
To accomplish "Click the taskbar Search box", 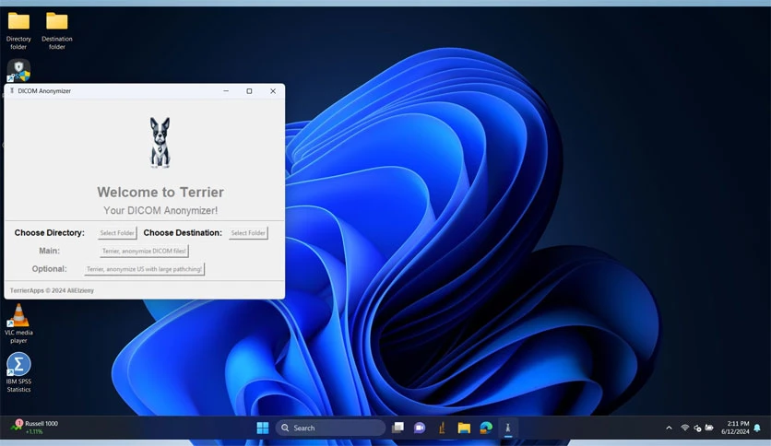I will (330, 428).
